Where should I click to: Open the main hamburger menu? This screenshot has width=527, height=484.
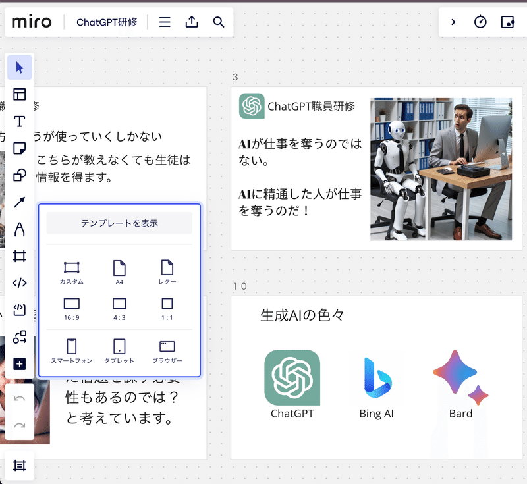165,22
